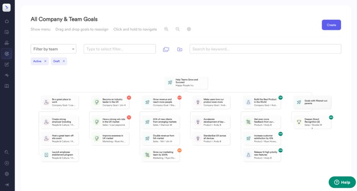Open the Create strong employer branding goal
The image size is (357, 191).
pos(60,122)
